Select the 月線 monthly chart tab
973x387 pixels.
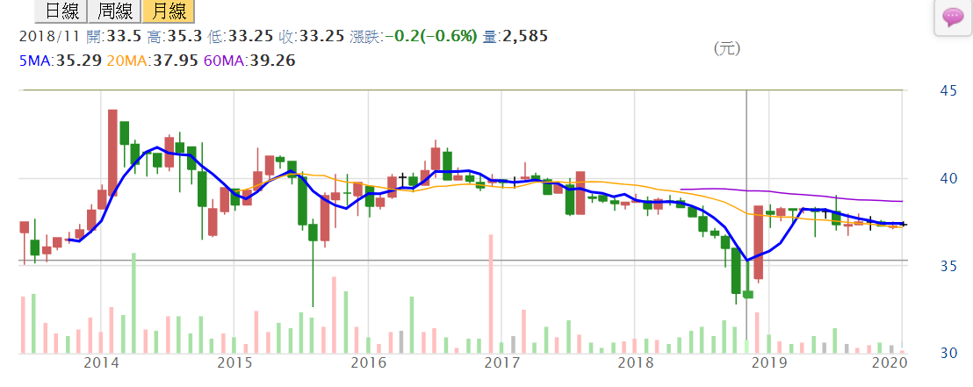tap(168, 11)
